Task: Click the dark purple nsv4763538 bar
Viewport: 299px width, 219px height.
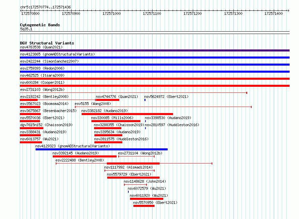Action: pos(155,50)
